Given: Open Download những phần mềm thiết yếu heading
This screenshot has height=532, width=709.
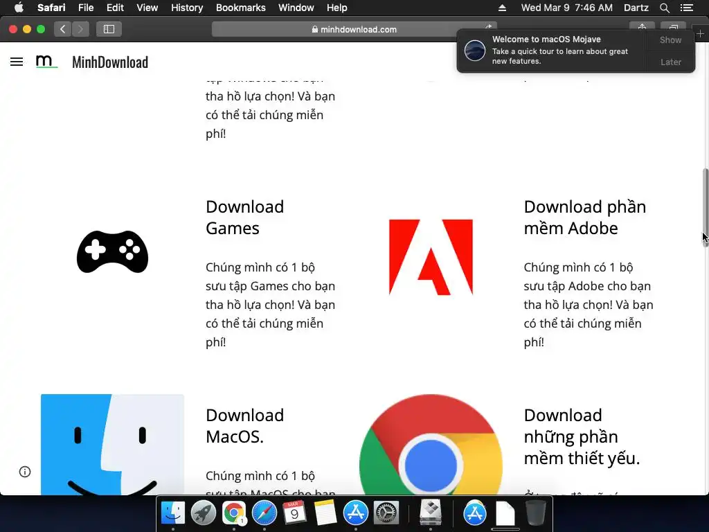Looking at the screenshot, I should point(582,436).
